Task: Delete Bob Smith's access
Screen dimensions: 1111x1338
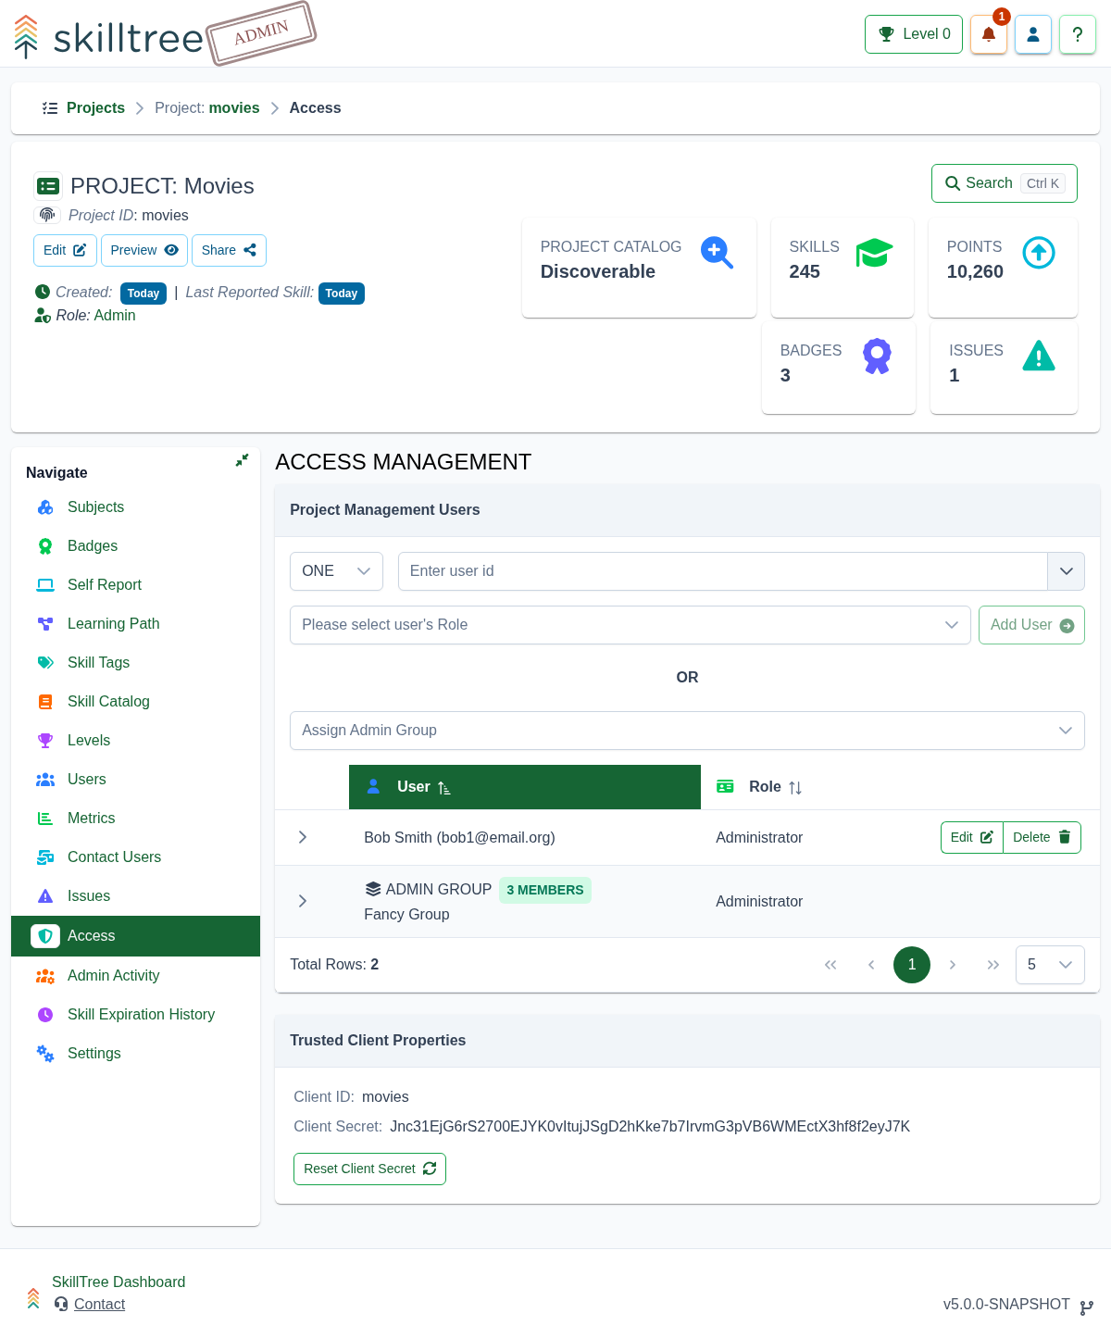Action: coord(1042,837)
